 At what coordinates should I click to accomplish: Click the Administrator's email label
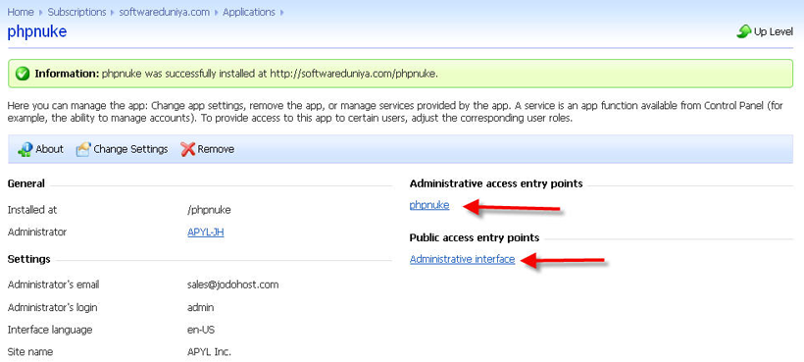(x=53, y=285)
